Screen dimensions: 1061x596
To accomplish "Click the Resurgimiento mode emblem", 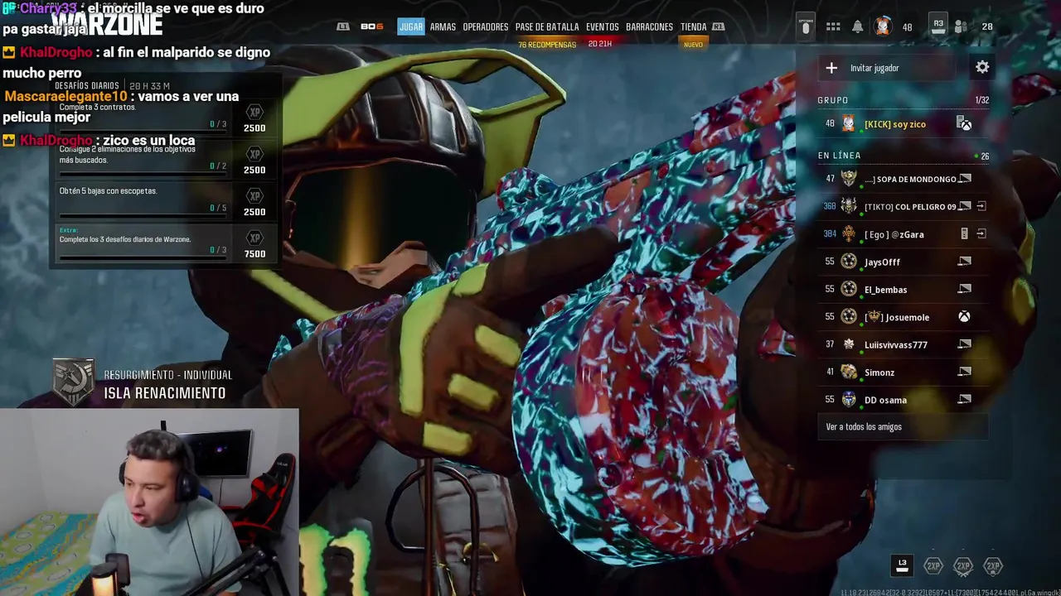I will [x=73, y=382].
